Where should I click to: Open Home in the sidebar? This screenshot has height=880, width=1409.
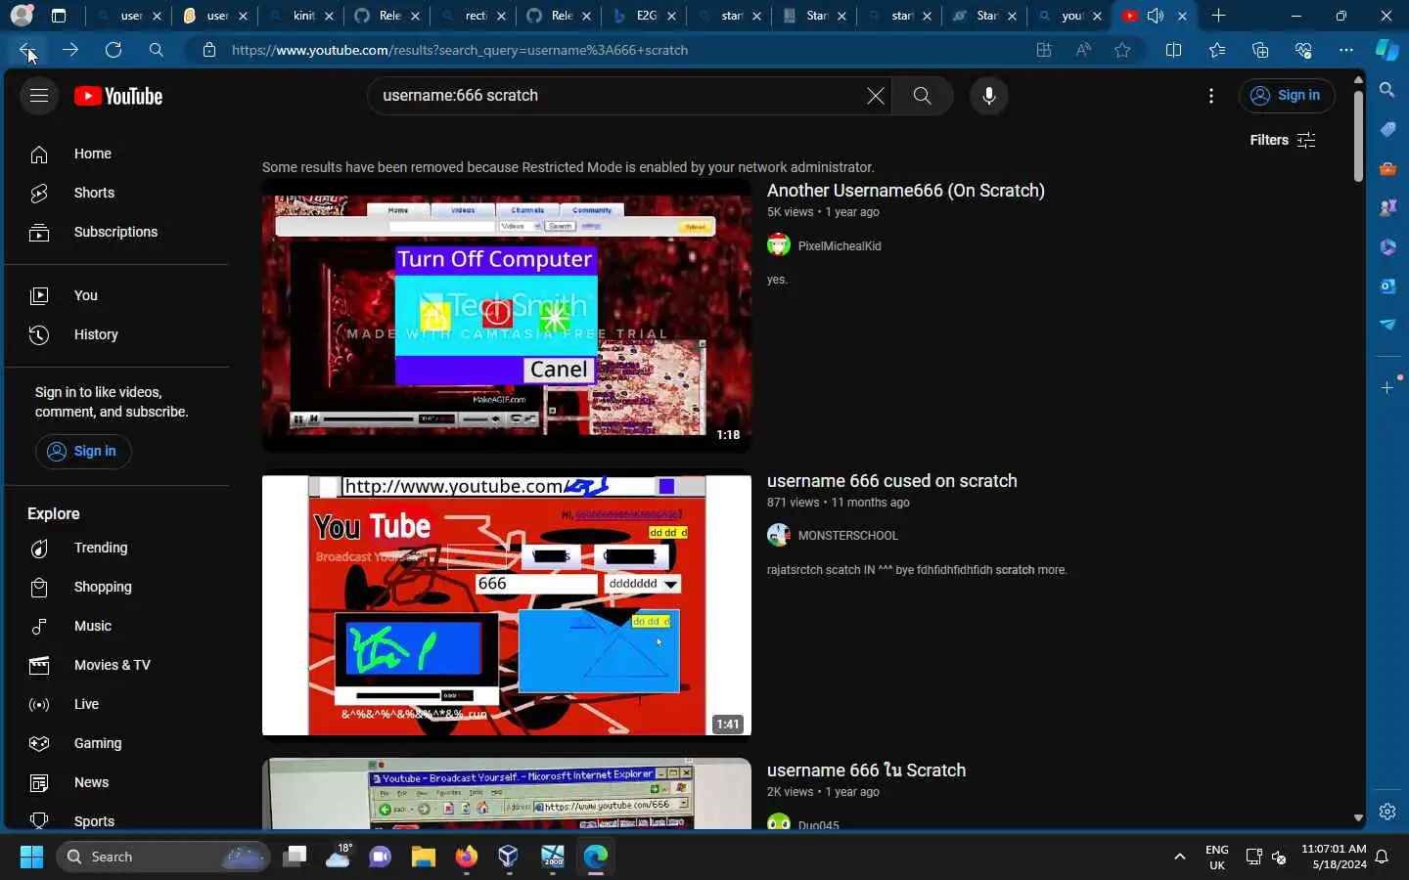pyautogui.click(x=117, y=154)
